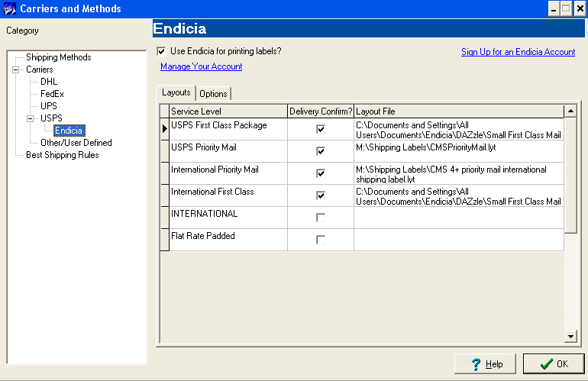Click row selector for USPS Priority Mail
Screen dimensions: 588x381
click(x=165, y=151)
